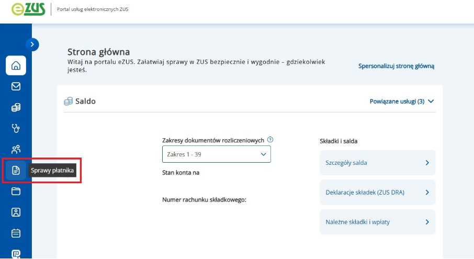Click the folder icon in the sidebar
This screenshot has height=259, width=474.
pos(16,191)
